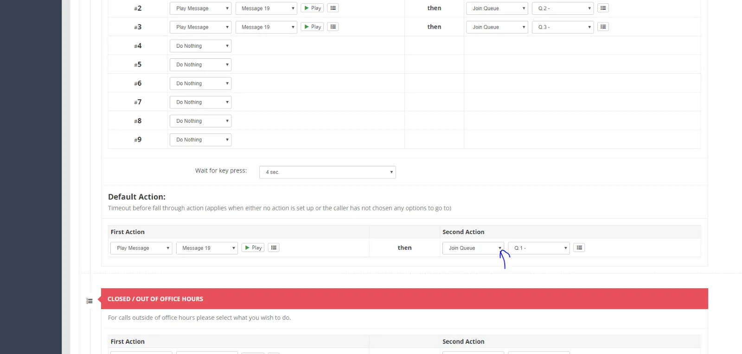Open Play Message dropdown in row #2
Viewport: 742px width, 354px height.
pyautogui.click(x=200, y=8)
